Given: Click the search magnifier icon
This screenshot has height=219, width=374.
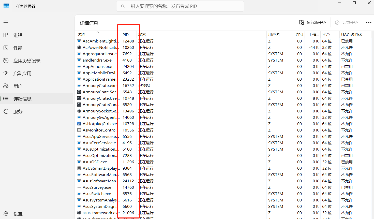Looking at the screenshot, I should [x=123, y=6].
